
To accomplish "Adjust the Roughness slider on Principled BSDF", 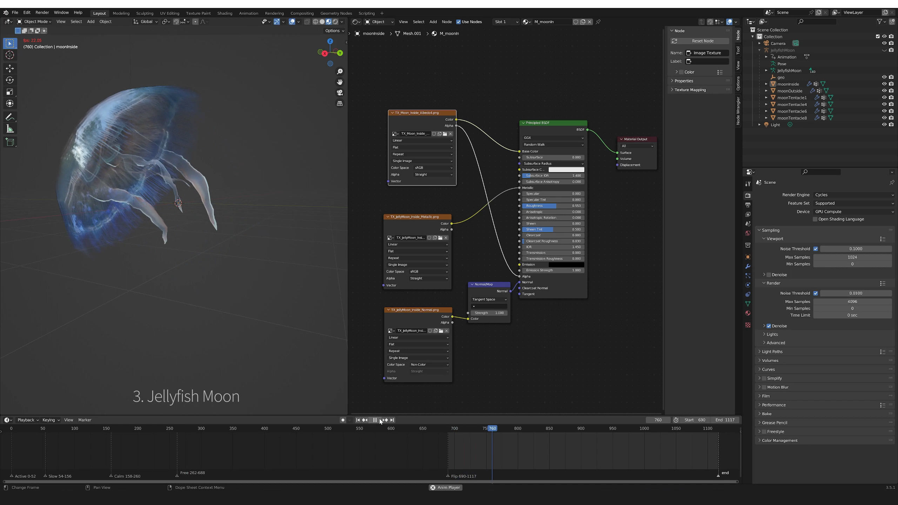I will click(553, 206).
